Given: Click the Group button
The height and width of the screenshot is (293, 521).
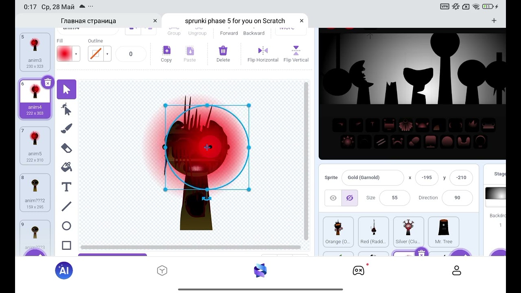Looking at the screenshot, I should pyautogui.click(x=174, y=32).
